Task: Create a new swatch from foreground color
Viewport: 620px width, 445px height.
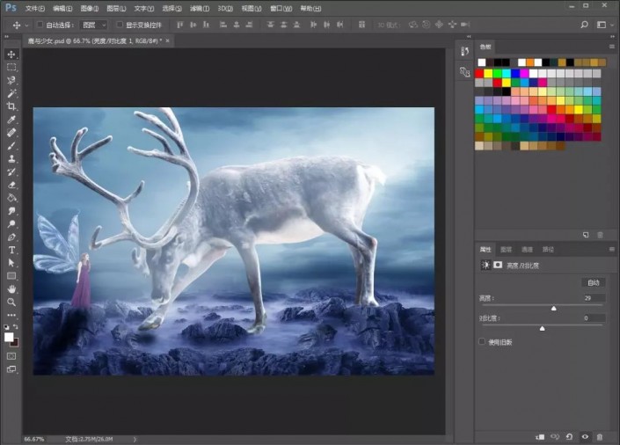Action: (x=586, y=235)
